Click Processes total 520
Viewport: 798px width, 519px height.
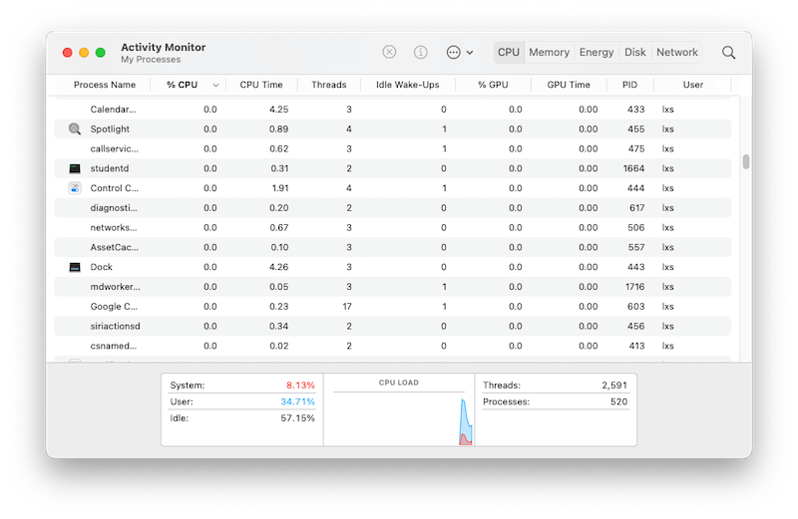pos(618,401)
